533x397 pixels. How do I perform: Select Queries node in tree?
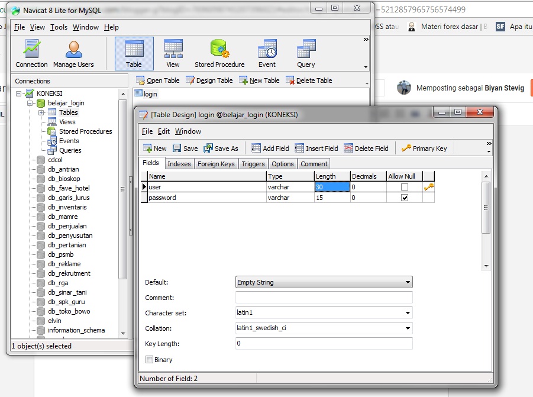pos(70,150)
